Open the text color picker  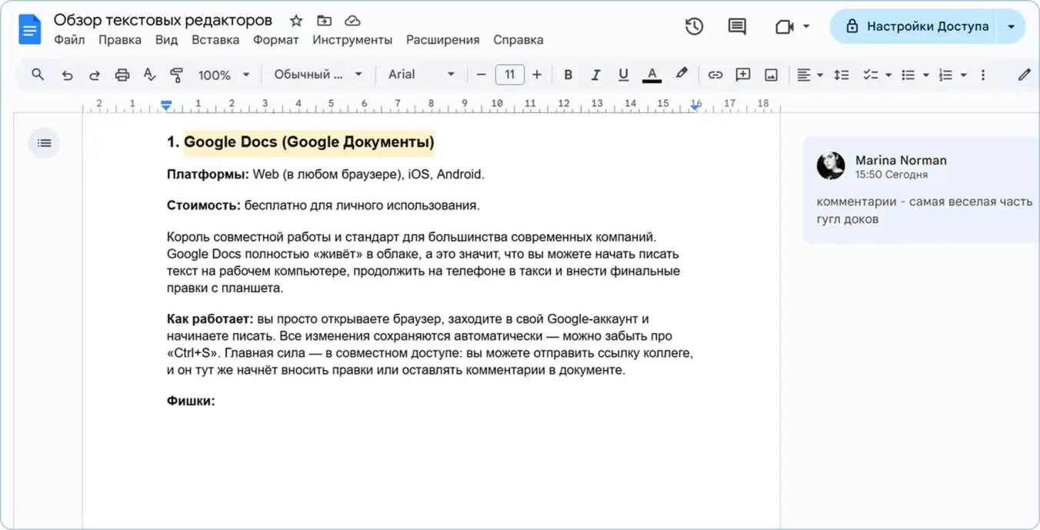point(652,75)
